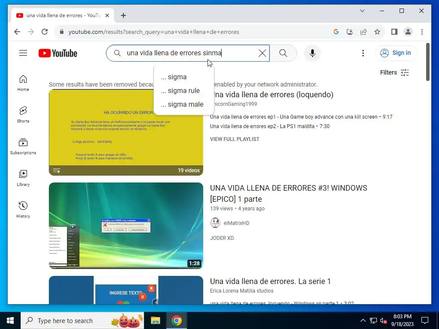Viewport: 439px width, 329px height.
Task: Play episode "ep1 - Una Game boy advance"
Action: click(x=301, y=117)
